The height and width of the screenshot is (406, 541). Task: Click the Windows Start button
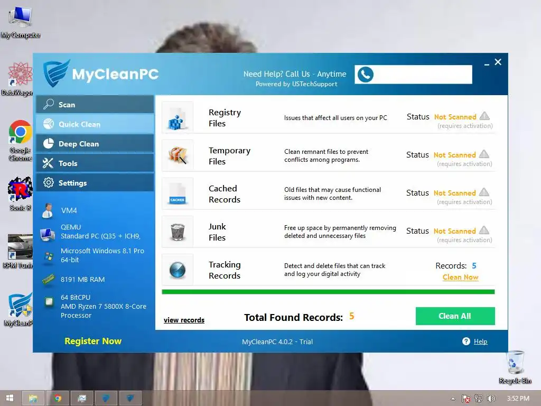point(10,398)
